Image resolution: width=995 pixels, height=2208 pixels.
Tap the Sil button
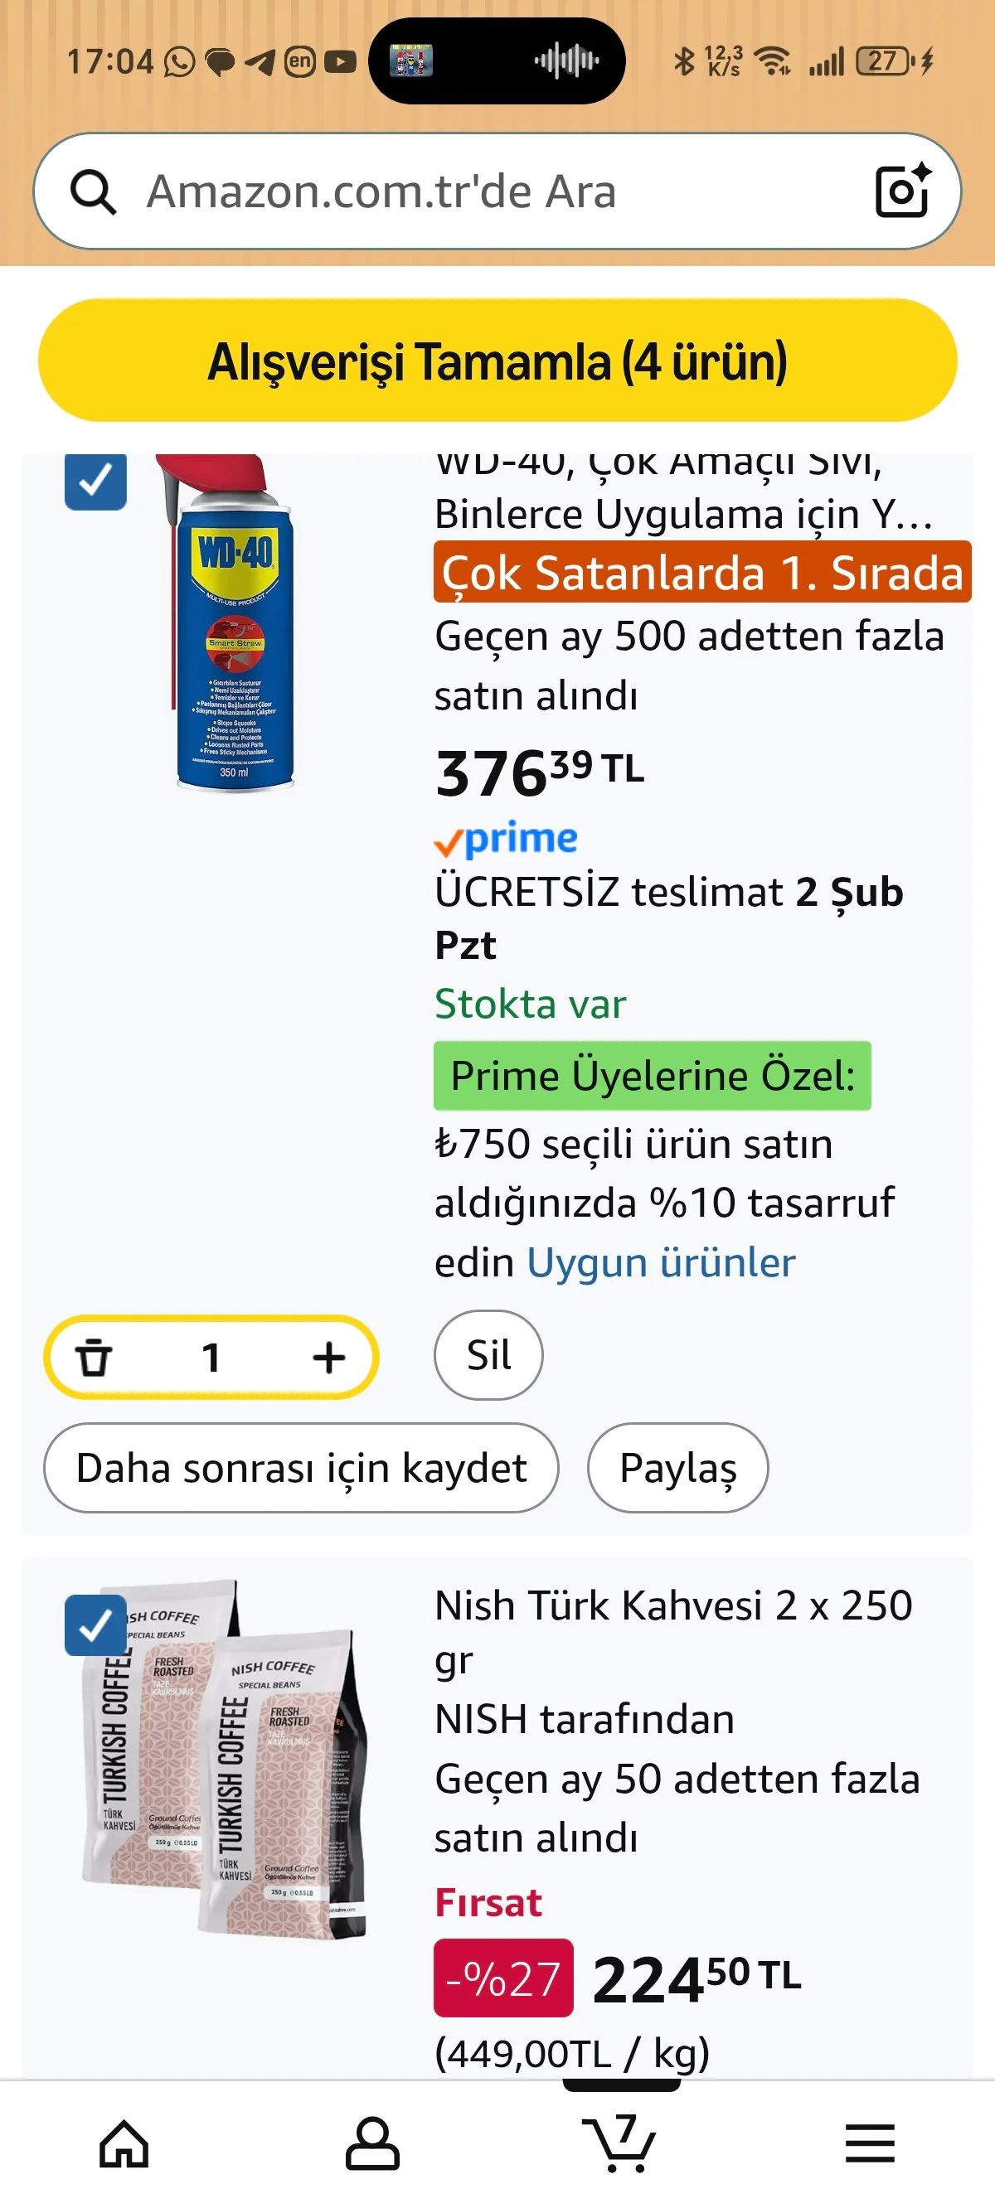pos(488,1355)
